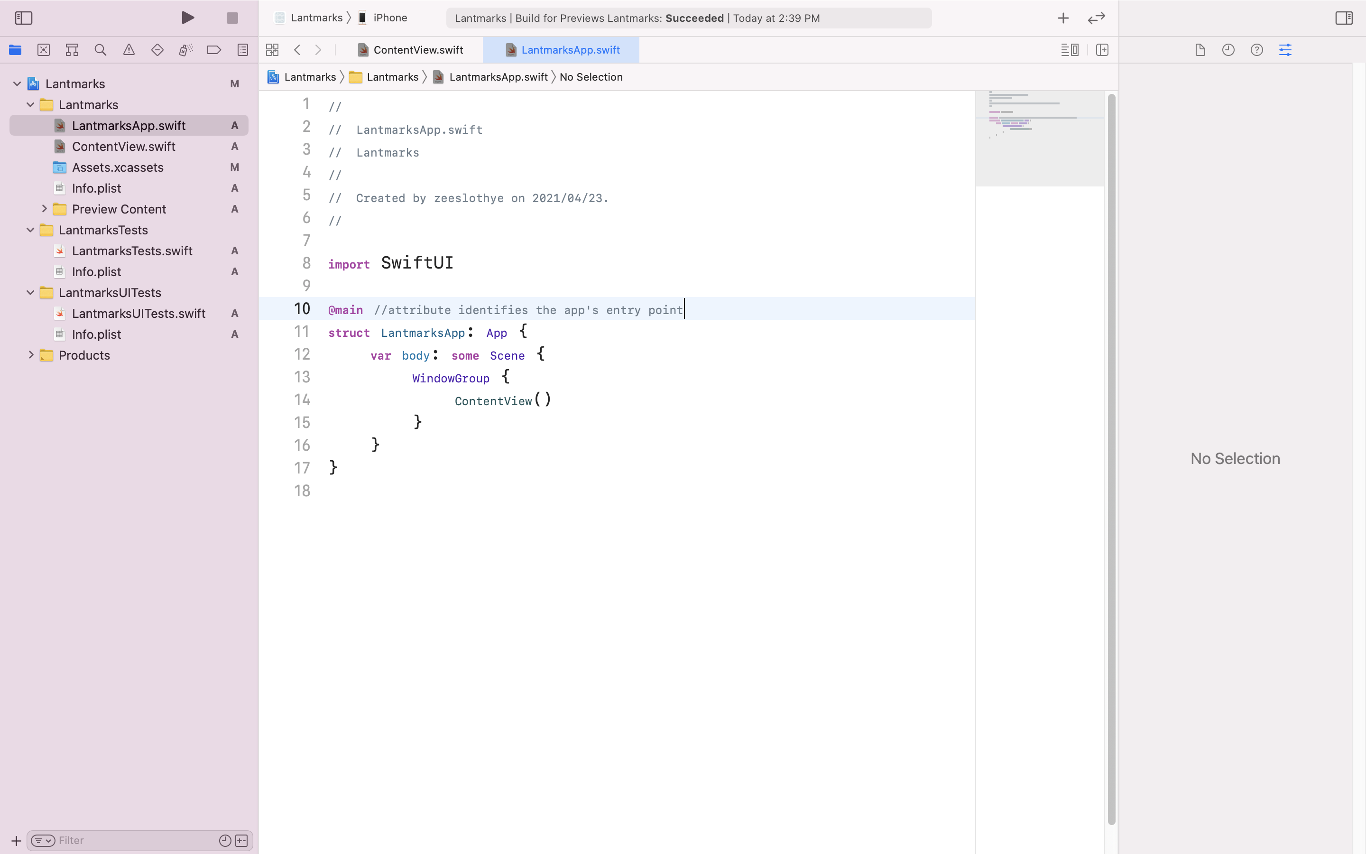Open the Find navigator magnifier icon

101,50
